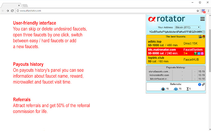Open the topbtc.club faucet

tap(176, 60)
